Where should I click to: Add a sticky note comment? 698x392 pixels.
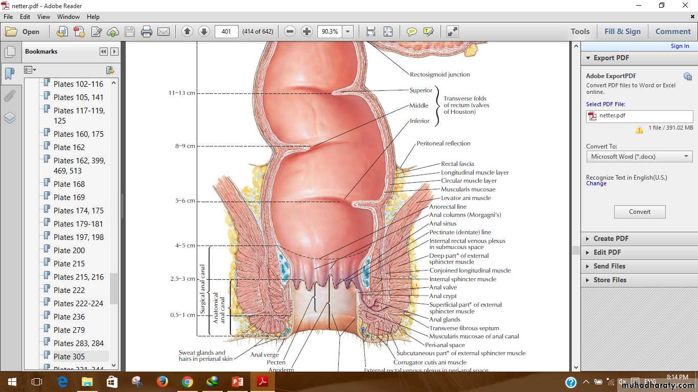click(411, 32)
